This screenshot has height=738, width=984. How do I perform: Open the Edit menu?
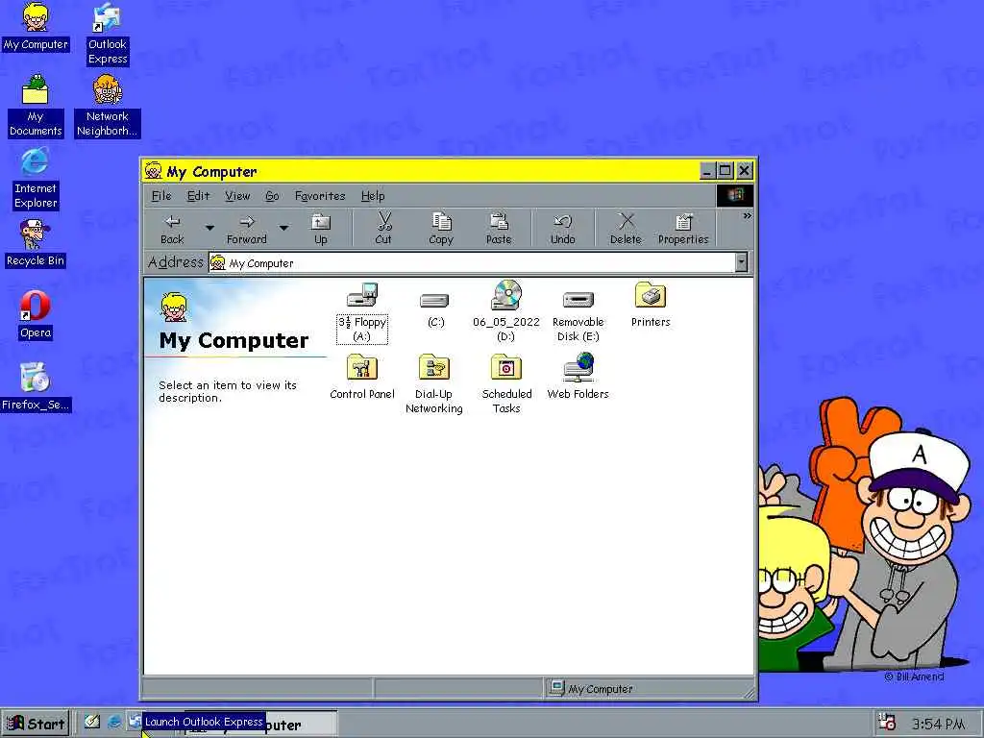click(198, 196)
